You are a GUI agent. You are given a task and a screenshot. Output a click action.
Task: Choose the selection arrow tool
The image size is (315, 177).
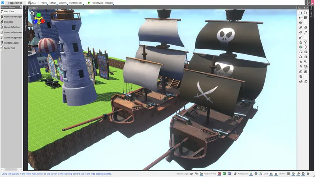300,13
